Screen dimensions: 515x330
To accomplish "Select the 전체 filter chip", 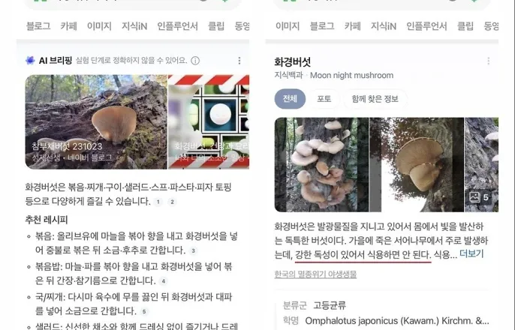I will pyautogui.click(x=290, y=99).
